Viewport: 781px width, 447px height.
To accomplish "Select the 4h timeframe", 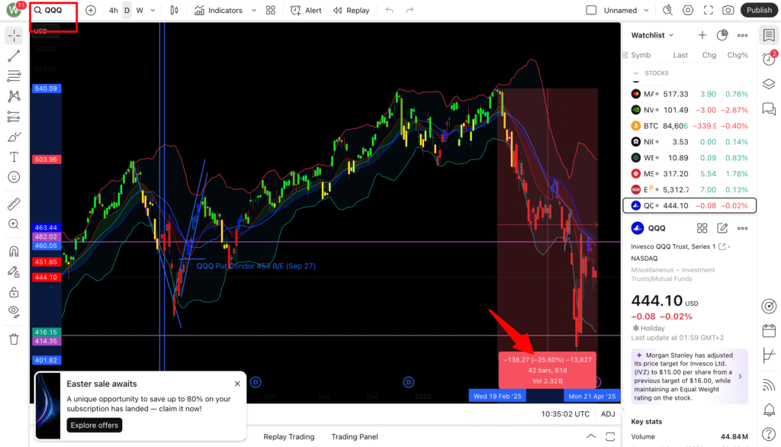I will (x=114, y=11).
